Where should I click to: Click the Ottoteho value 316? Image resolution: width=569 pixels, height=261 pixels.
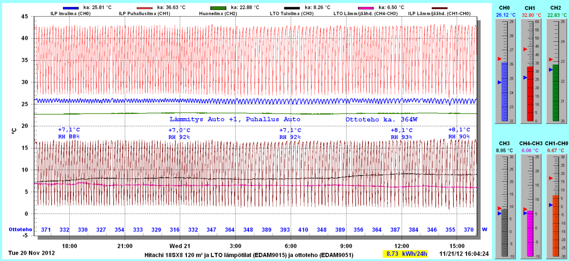pyautogui.click(x=175, y=230)
